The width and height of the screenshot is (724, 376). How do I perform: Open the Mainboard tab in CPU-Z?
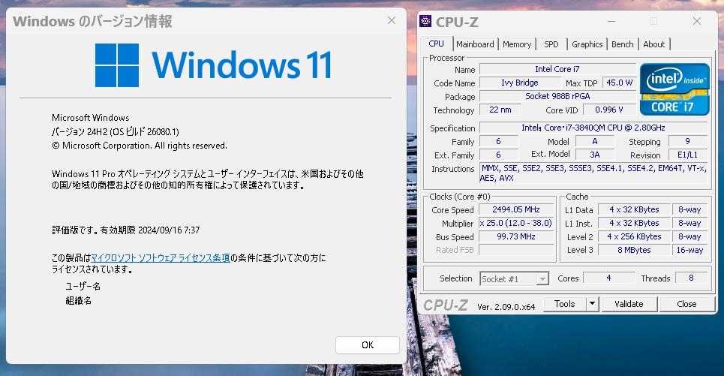[475, 44]
